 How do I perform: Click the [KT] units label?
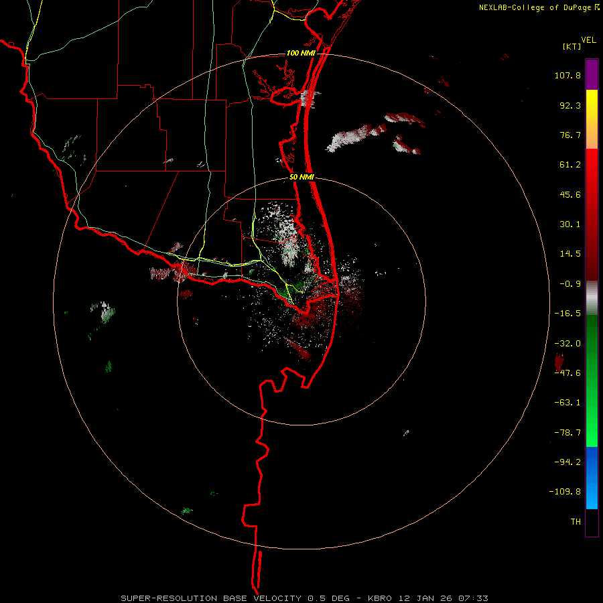pyautogui.click(x=572, y=46)
